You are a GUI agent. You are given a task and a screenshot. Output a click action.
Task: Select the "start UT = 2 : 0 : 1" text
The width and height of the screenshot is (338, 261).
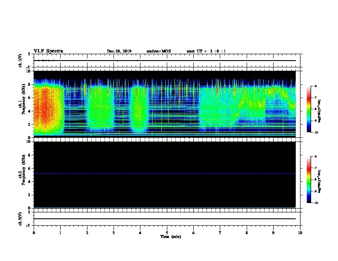(206, 51)
